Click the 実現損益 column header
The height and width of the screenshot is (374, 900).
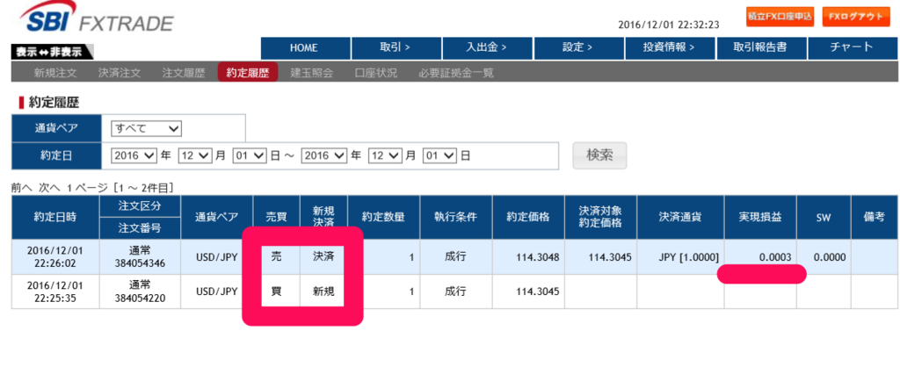pos(760,218)
